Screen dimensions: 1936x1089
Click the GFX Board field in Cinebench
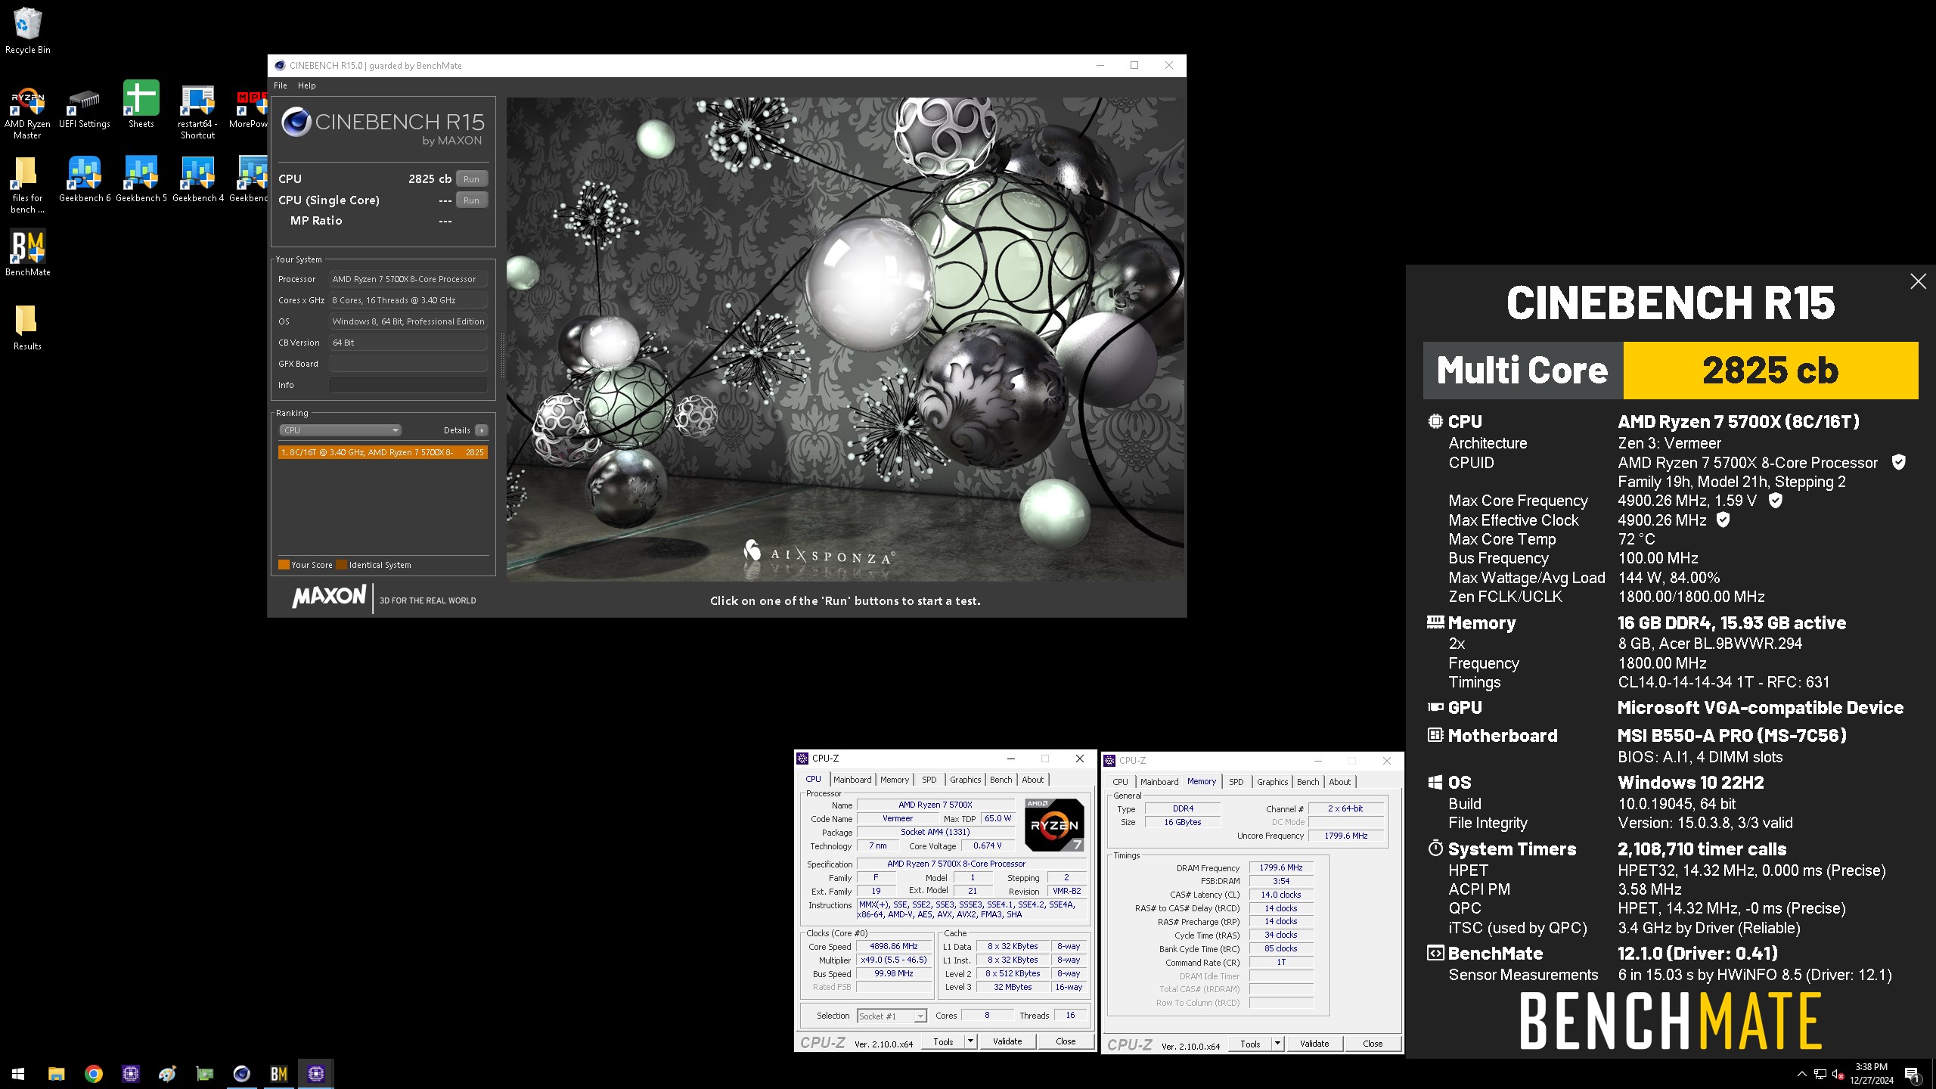(x=408, y=364)
